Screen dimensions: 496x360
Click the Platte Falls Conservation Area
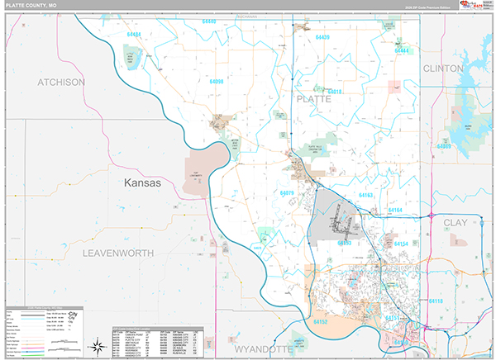[x=318, y=148]
